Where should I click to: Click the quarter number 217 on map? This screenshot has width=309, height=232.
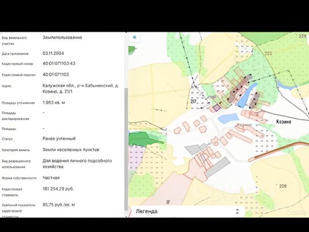pos(194,101)
